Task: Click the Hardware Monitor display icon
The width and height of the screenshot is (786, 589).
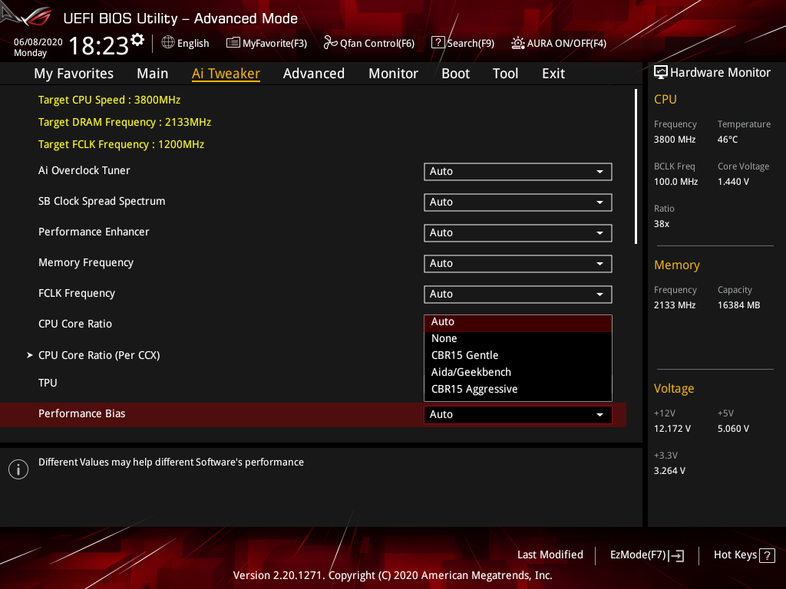Action: (x=661, y=73)
